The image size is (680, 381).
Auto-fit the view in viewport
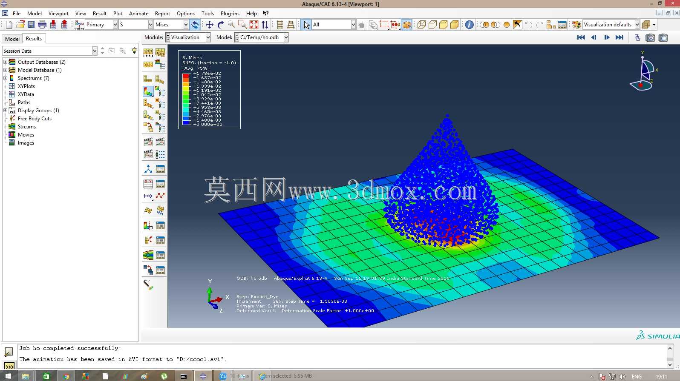click(x=254, y=25)
